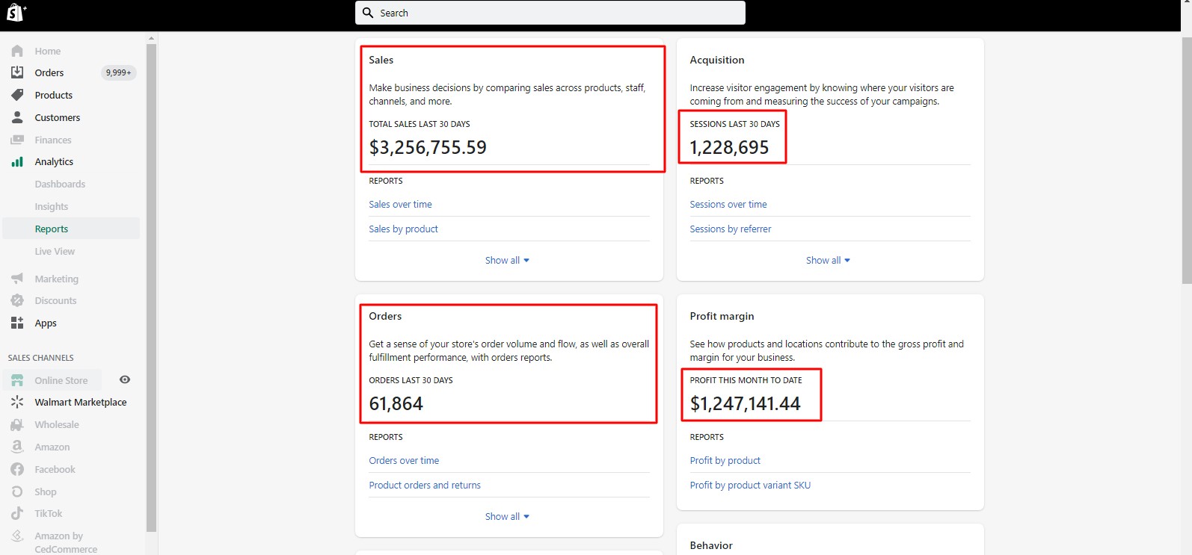
Task: Open Insights in Analytics submenu
Action: 51,206
